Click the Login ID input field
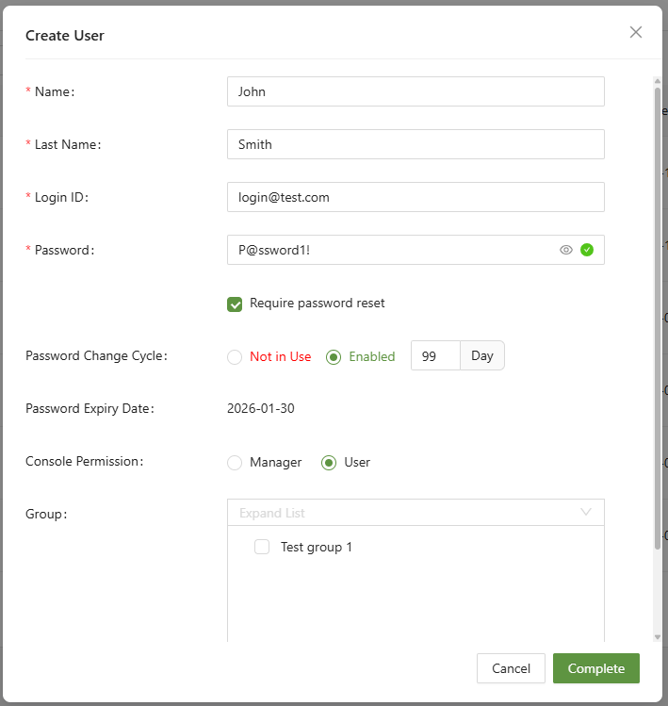 pyautogui.click(x=415, y=197)
